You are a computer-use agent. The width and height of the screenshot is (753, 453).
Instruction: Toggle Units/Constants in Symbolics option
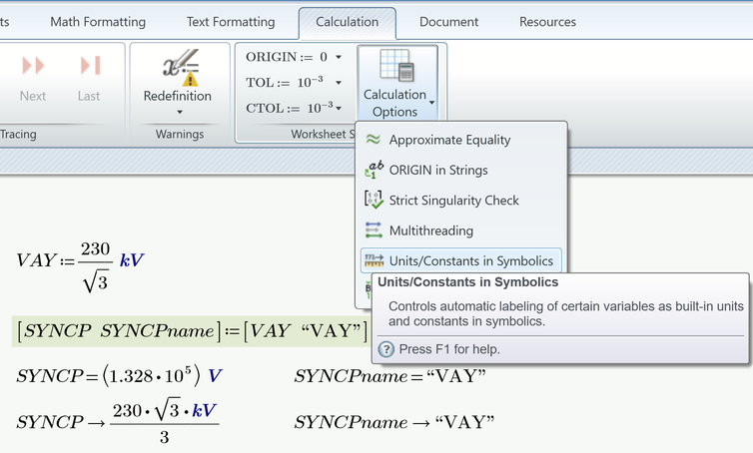(460, 260)
